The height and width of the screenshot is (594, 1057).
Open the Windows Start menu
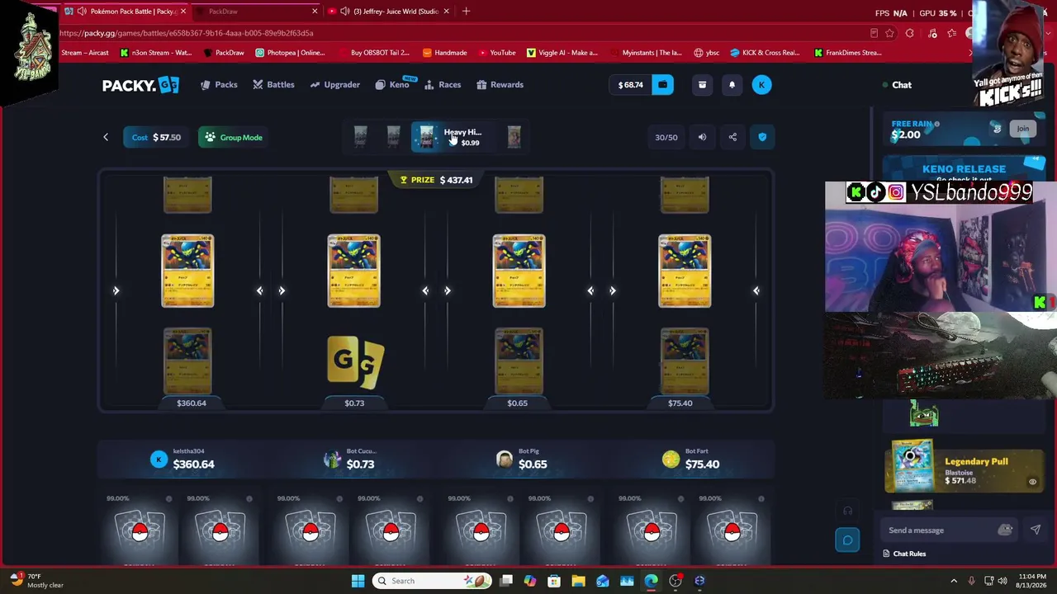click(358, 581)
